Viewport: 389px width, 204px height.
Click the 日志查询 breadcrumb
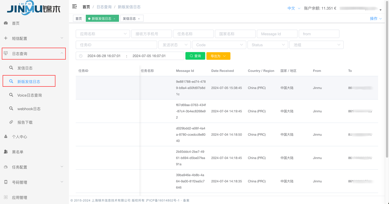(x=104, y=7)
